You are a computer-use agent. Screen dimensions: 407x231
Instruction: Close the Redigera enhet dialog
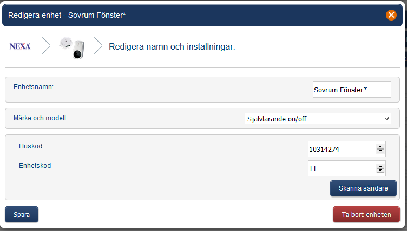tap(391, 15)
